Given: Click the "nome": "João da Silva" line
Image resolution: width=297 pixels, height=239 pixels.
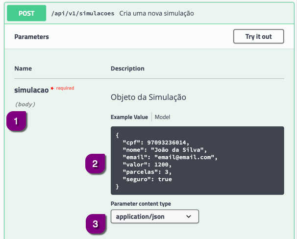Looking at the screenshot, I should pos(165,150).
